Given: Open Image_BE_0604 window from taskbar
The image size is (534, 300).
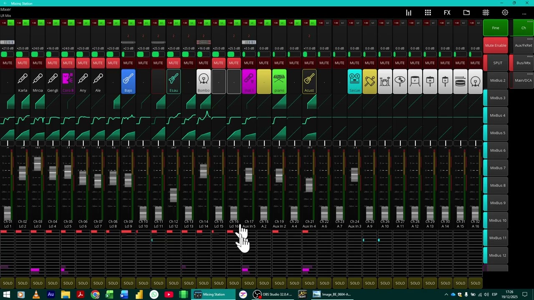Looking at the screenshot, I should (332, 295).
